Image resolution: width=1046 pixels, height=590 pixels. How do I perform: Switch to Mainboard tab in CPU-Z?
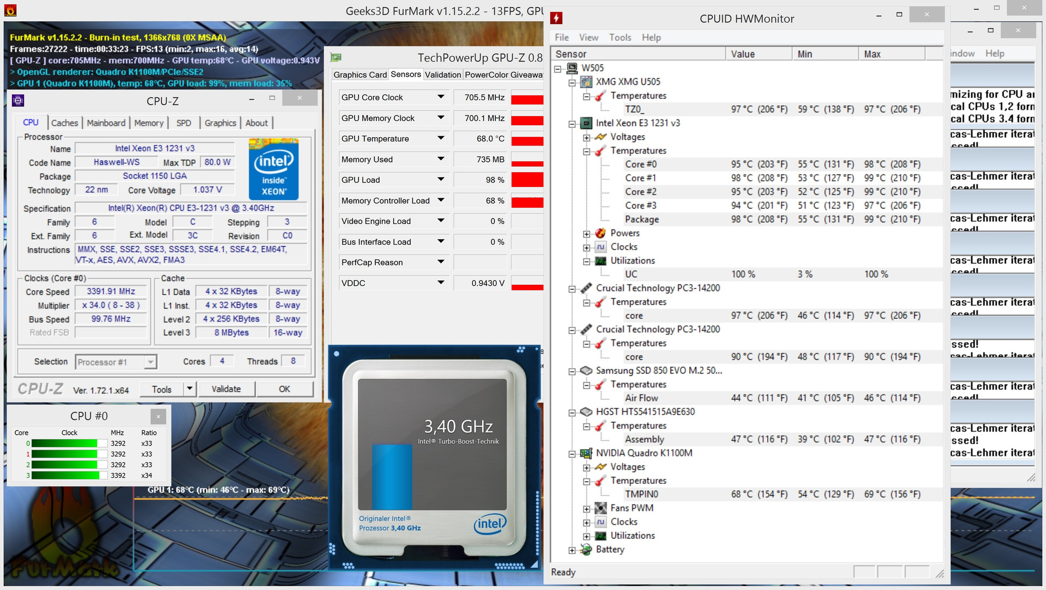click(x=106, y=123)
